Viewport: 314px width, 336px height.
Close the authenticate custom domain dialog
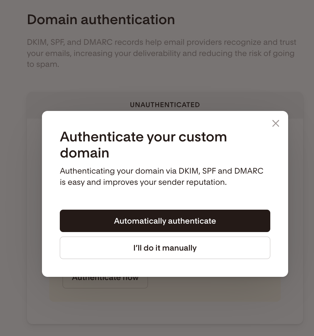pyautogui.click(x=276, y=123)
